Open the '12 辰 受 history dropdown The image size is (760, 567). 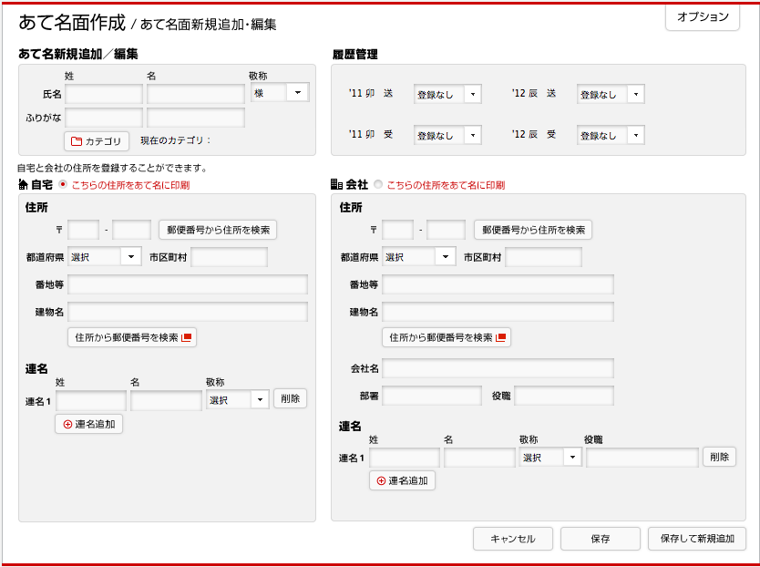click(611, 135)
